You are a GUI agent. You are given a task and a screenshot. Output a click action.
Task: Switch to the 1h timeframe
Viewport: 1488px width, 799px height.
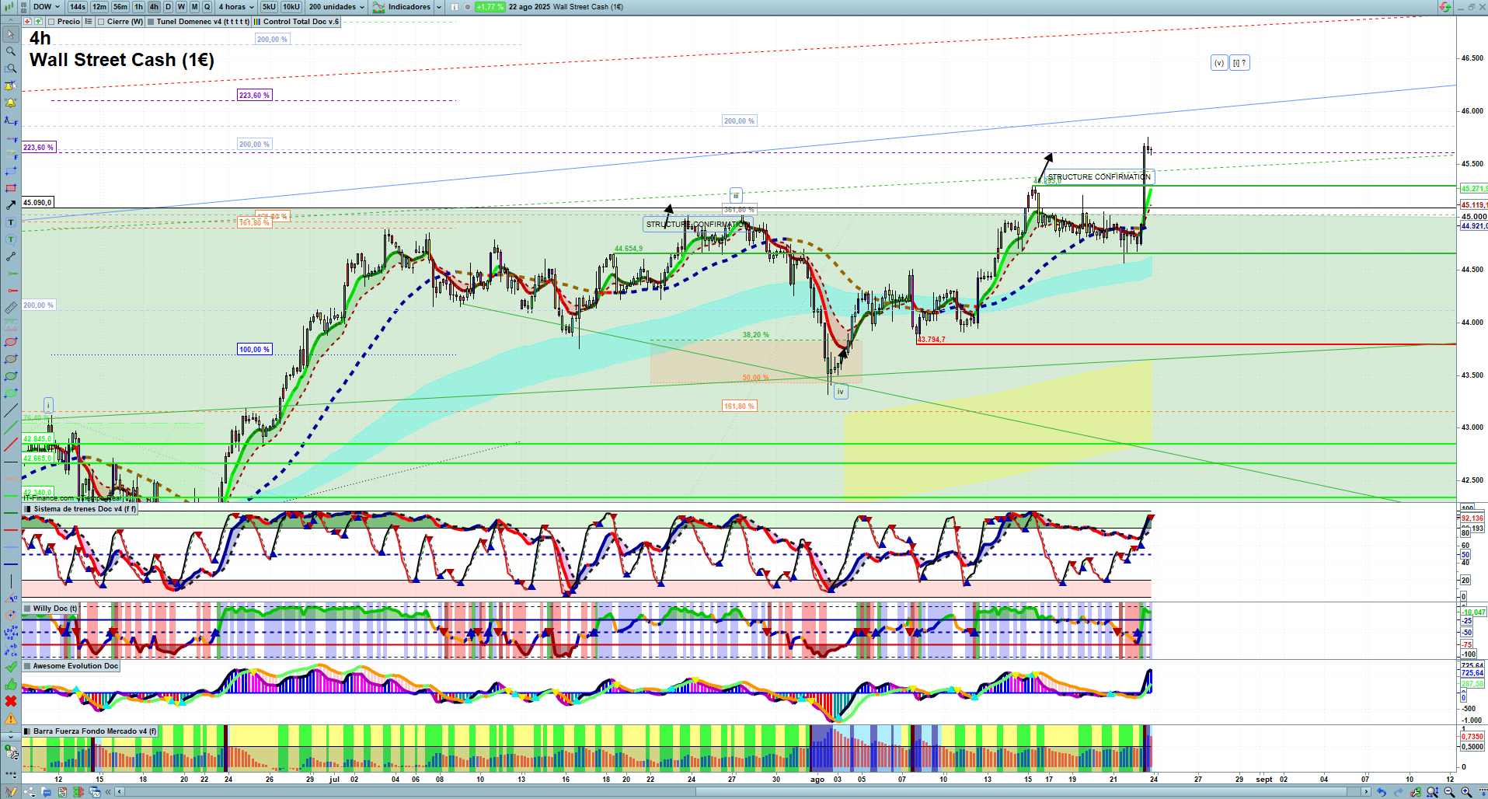point(139,7)
